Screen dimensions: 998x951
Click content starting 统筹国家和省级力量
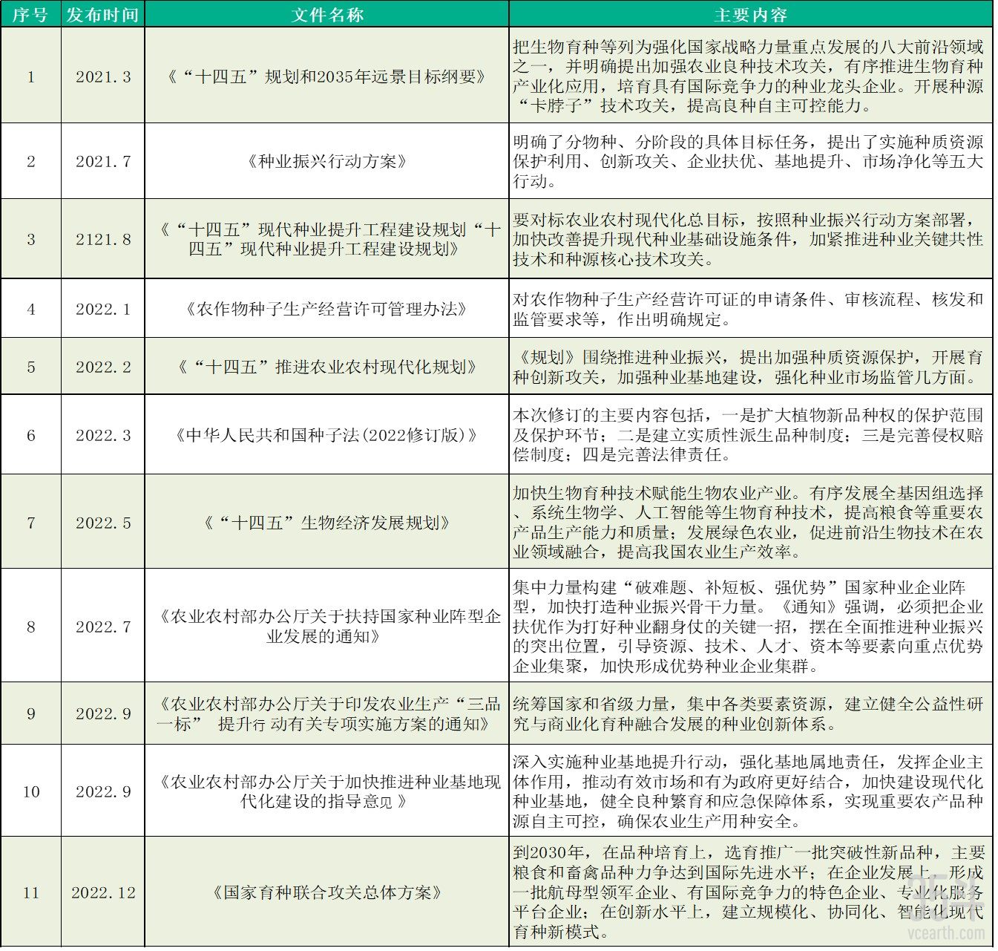[x=749, y=713]
